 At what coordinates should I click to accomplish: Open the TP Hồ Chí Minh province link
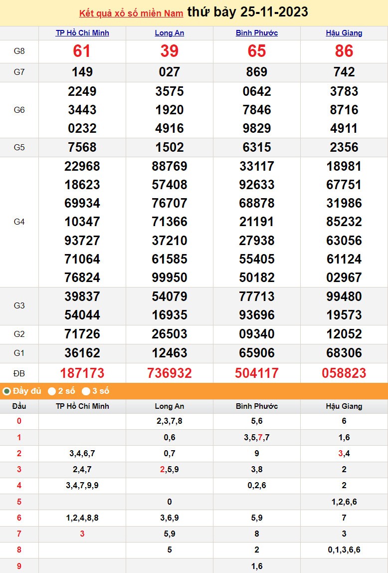(x=82, y=33)
